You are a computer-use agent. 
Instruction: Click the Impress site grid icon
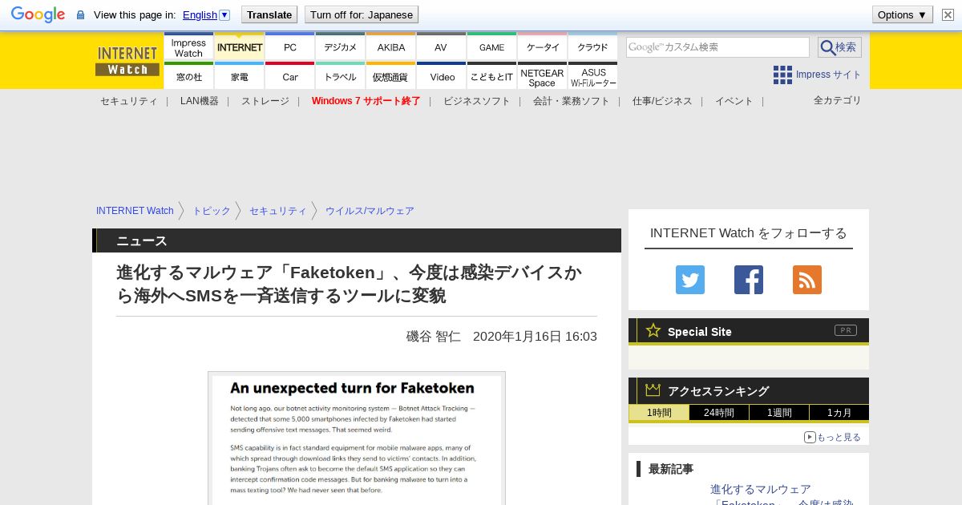(x=782, y=75)
